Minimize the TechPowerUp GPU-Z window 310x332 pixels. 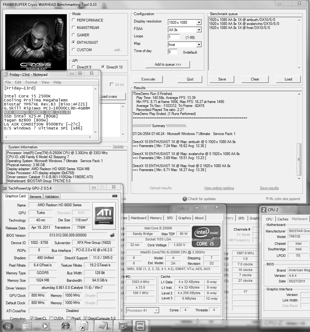tap(94, 187)
